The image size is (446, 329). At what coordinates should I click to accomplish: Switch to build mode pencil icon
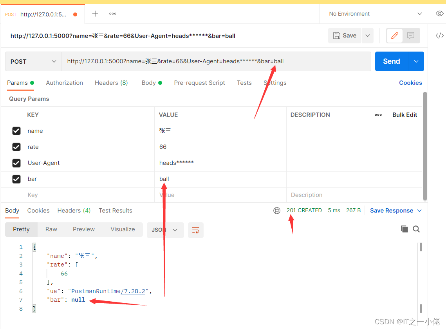[x=395, y=36]
